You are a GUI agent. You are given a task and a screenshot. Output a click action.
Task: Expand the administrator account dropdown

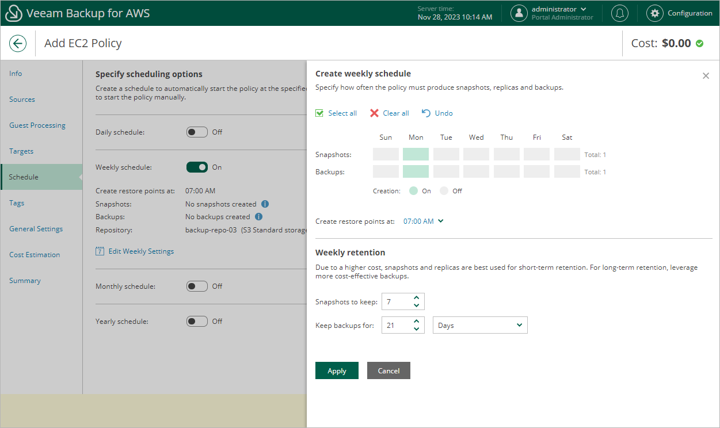[x=584, y=9]
